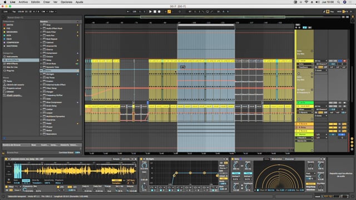This screenshot has height=200, width=356.
Task: Toggle EQ Eight band 1 activator
Action: click(152, 190)
